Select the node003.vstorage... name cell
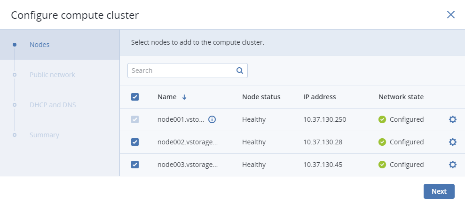 (x=188, y=165)
